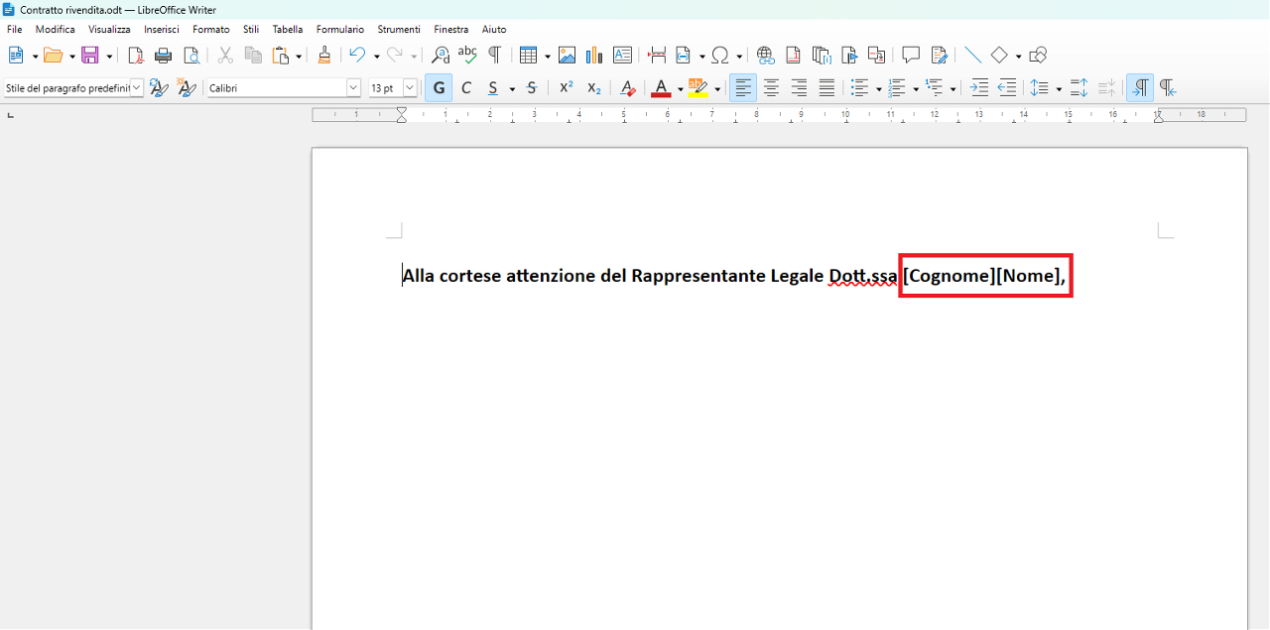Click the Clone Formatting paintbrush
The image size is (1270, 630).
[x=324, y=56]
